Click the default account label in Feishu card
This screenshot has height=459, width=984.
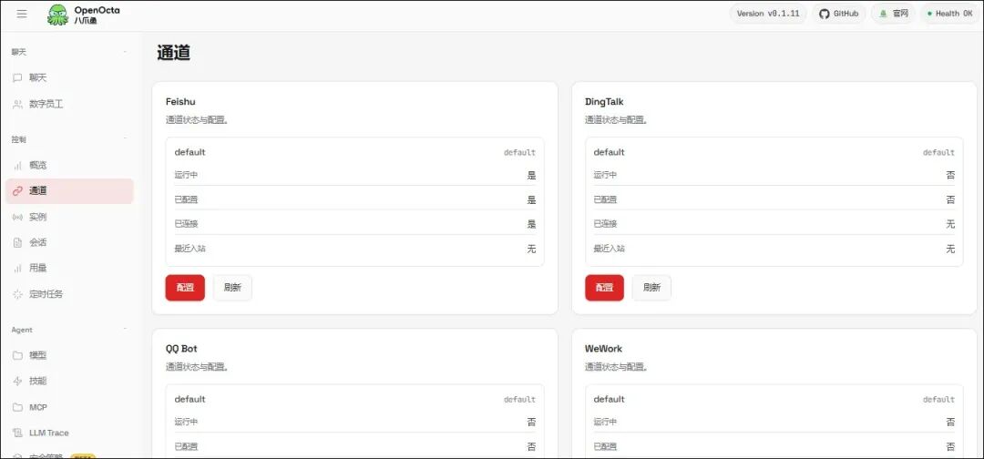190,152
